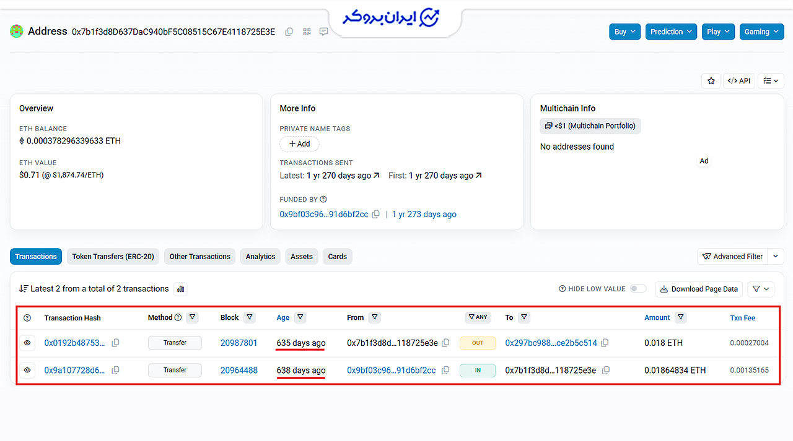Expand the Buy dropdown
Screen dimensions: 793x441
coord(624,32)
